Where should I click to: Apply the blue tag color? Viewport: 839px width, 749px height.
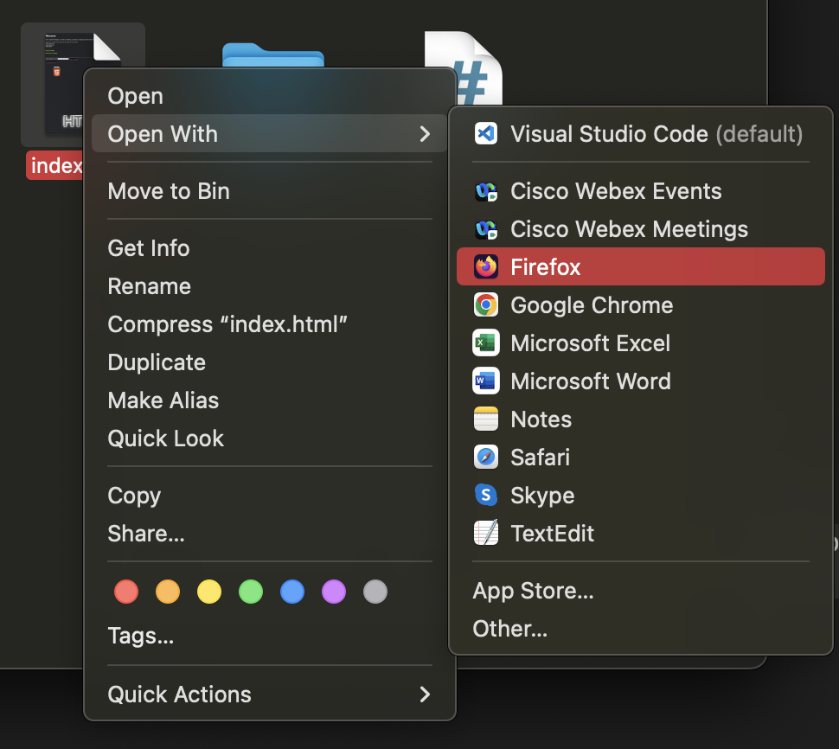pos(292,592)
